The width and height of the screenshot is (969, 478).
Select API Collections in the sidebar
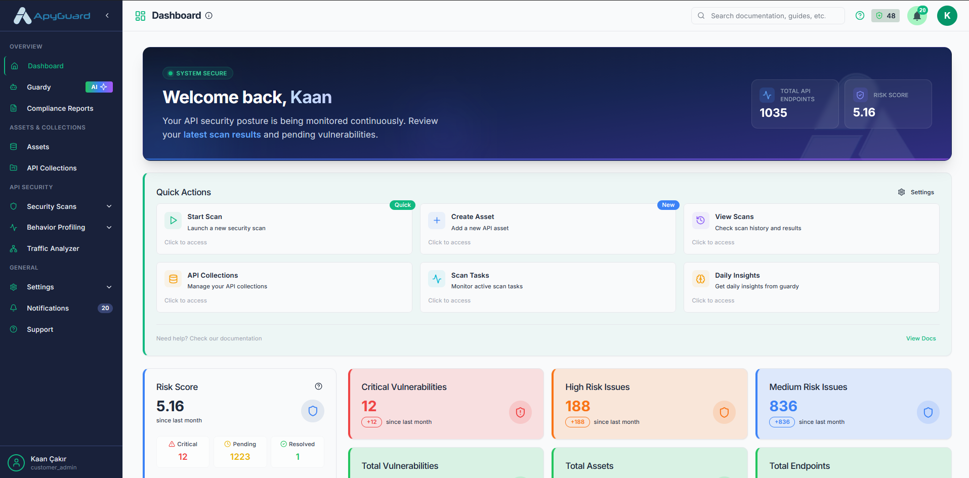pyautogui.click(x=52, y=168)
